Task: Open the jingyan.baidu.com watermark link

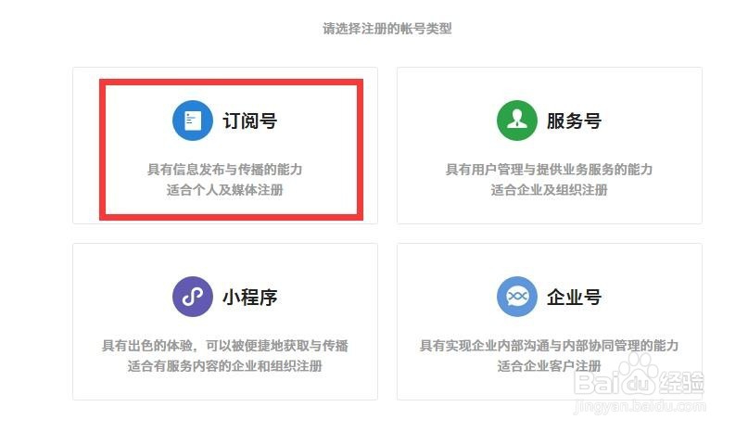Action: (640, 406)
